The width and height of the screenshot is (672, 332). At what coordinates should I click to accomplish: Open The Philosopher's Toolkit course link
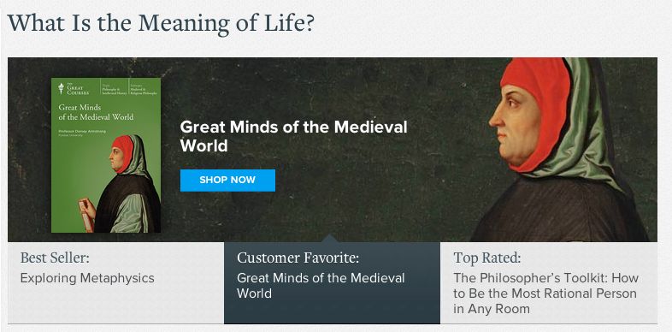[x=546, y=293]
